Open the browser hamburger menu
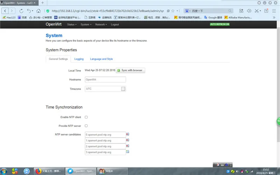 pyautogui.click(x=274, y=11)
